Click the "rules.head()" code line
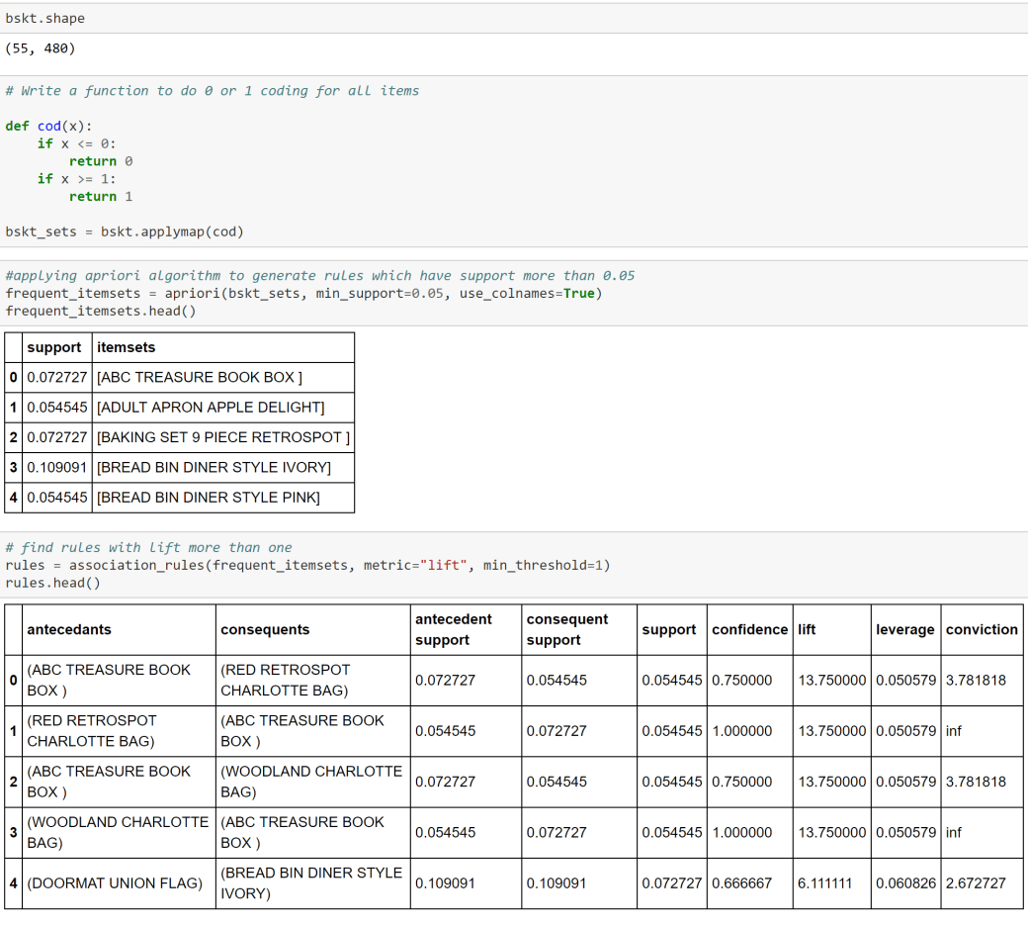The image size is (1028, 926). coord(52,584)
